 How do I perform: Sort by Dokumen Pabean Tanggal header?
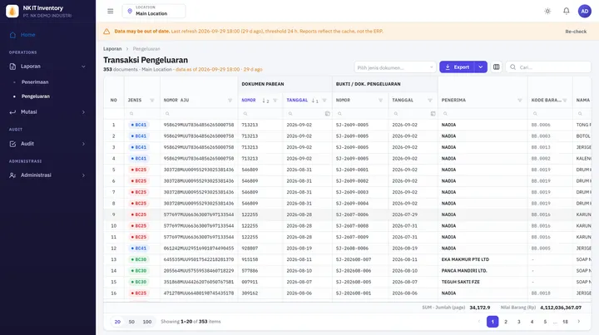pos(297,101)
